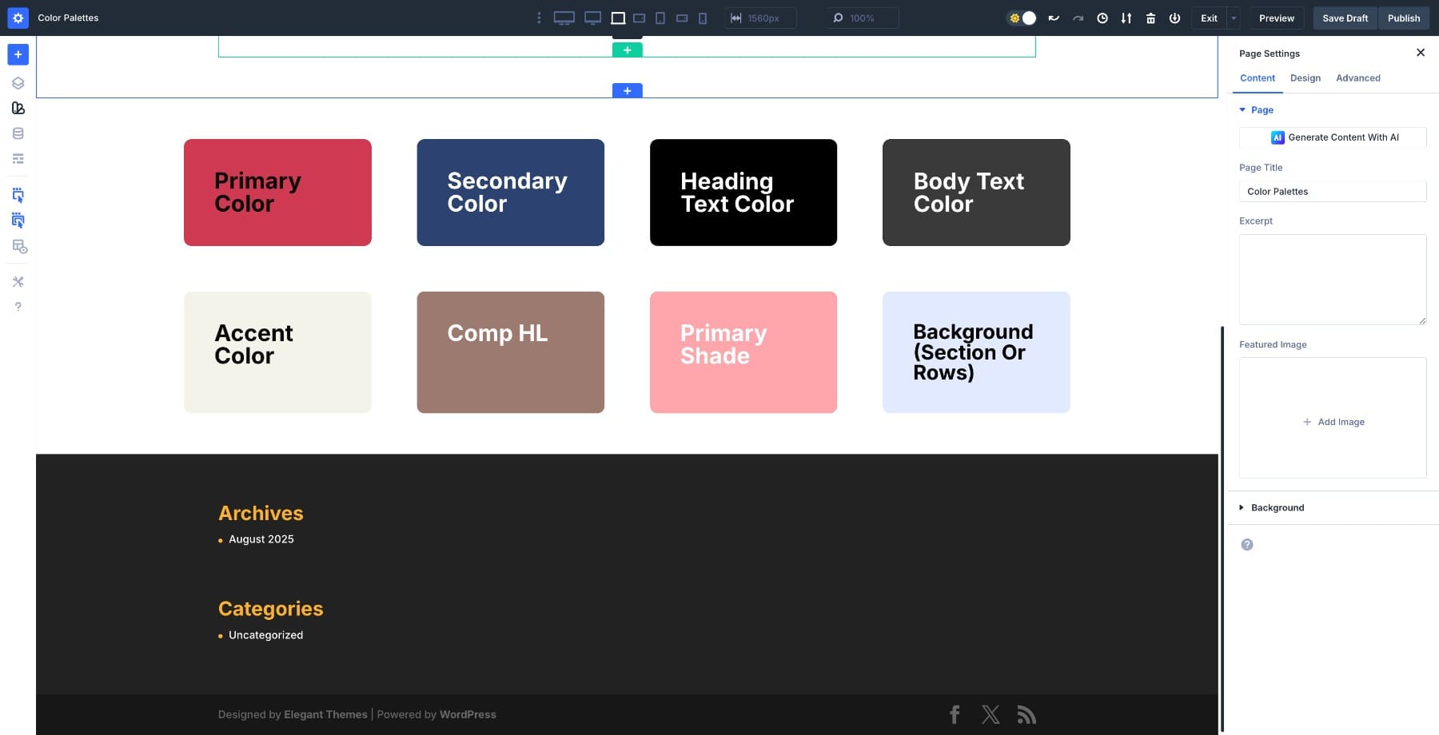The height and width of the screenshot is (735, 1439).
Task: Open the dropdown arrow beside Exit
Action: 1234,18
